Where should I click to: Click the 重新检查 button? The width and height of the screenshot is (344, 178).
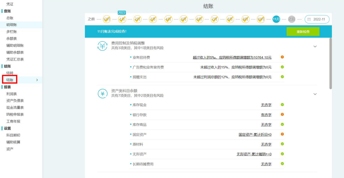click(303, 32)
